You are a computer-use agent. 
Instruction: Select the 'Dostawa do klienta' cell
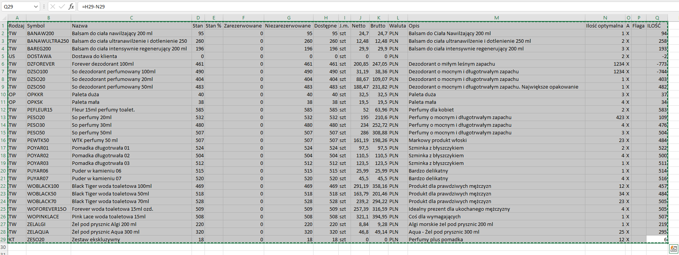point(132,56)
